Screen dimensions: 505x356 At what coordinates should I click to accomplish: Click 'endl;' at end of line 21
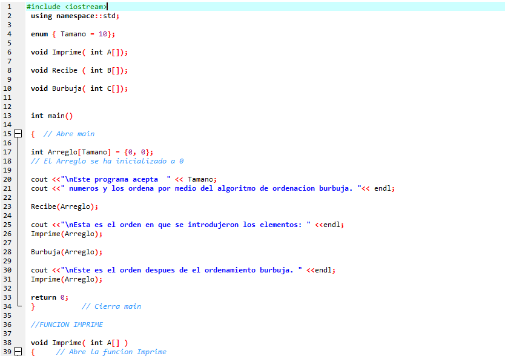385,188
